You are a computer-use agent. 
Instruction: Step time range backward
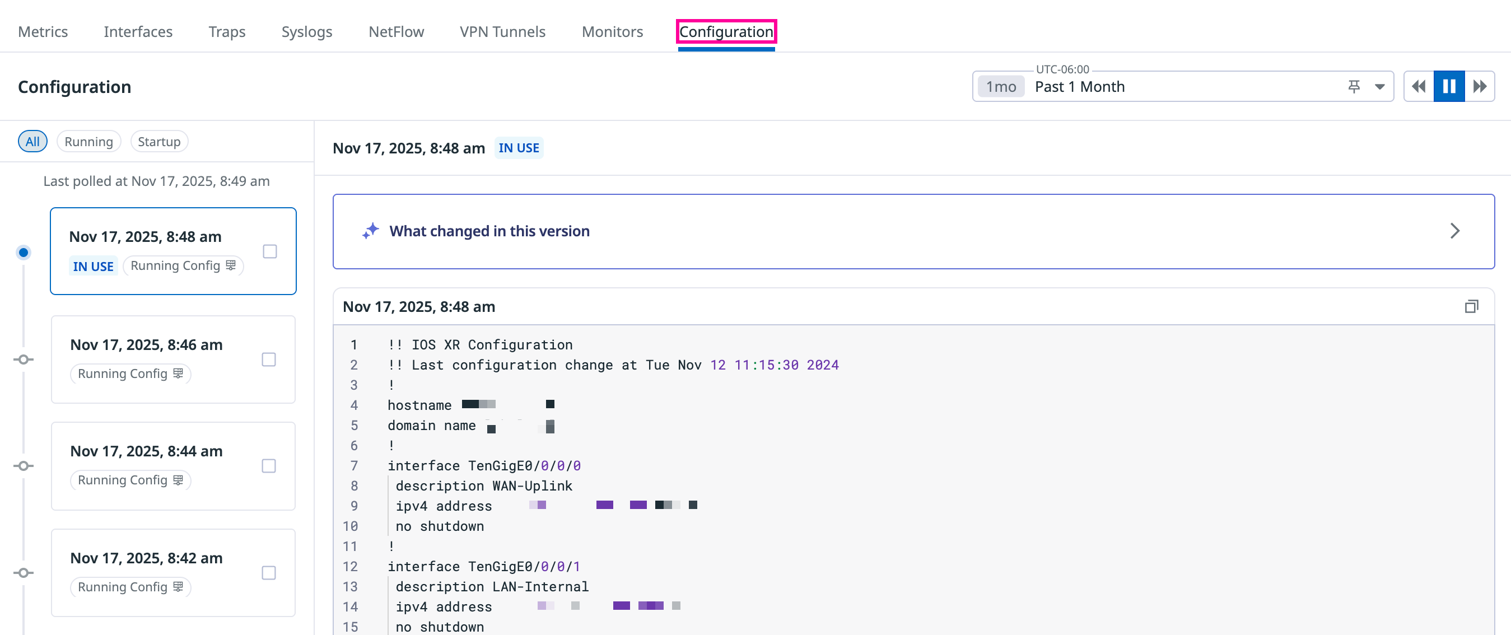[1419, 87]
